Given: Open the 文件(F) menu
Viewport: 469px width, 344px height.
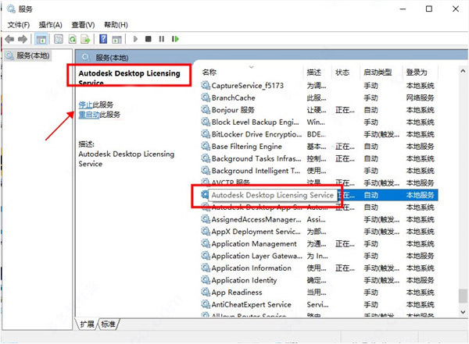Looking at the screenshot, I should click(x=18, y=24).
